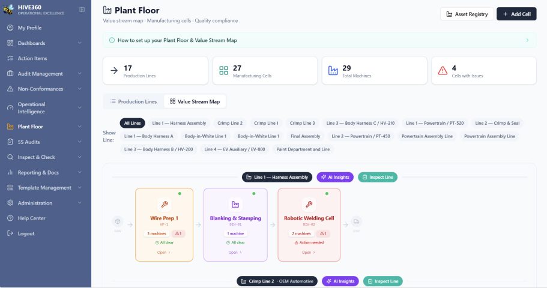Click the Administration gear icon

pyautogui.click(x=10, y=203)
